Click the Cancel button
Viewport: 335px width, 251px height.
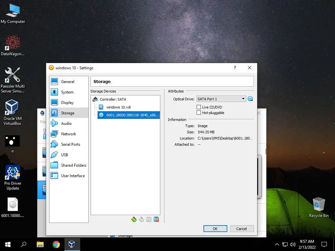click(x=242, y=228)
